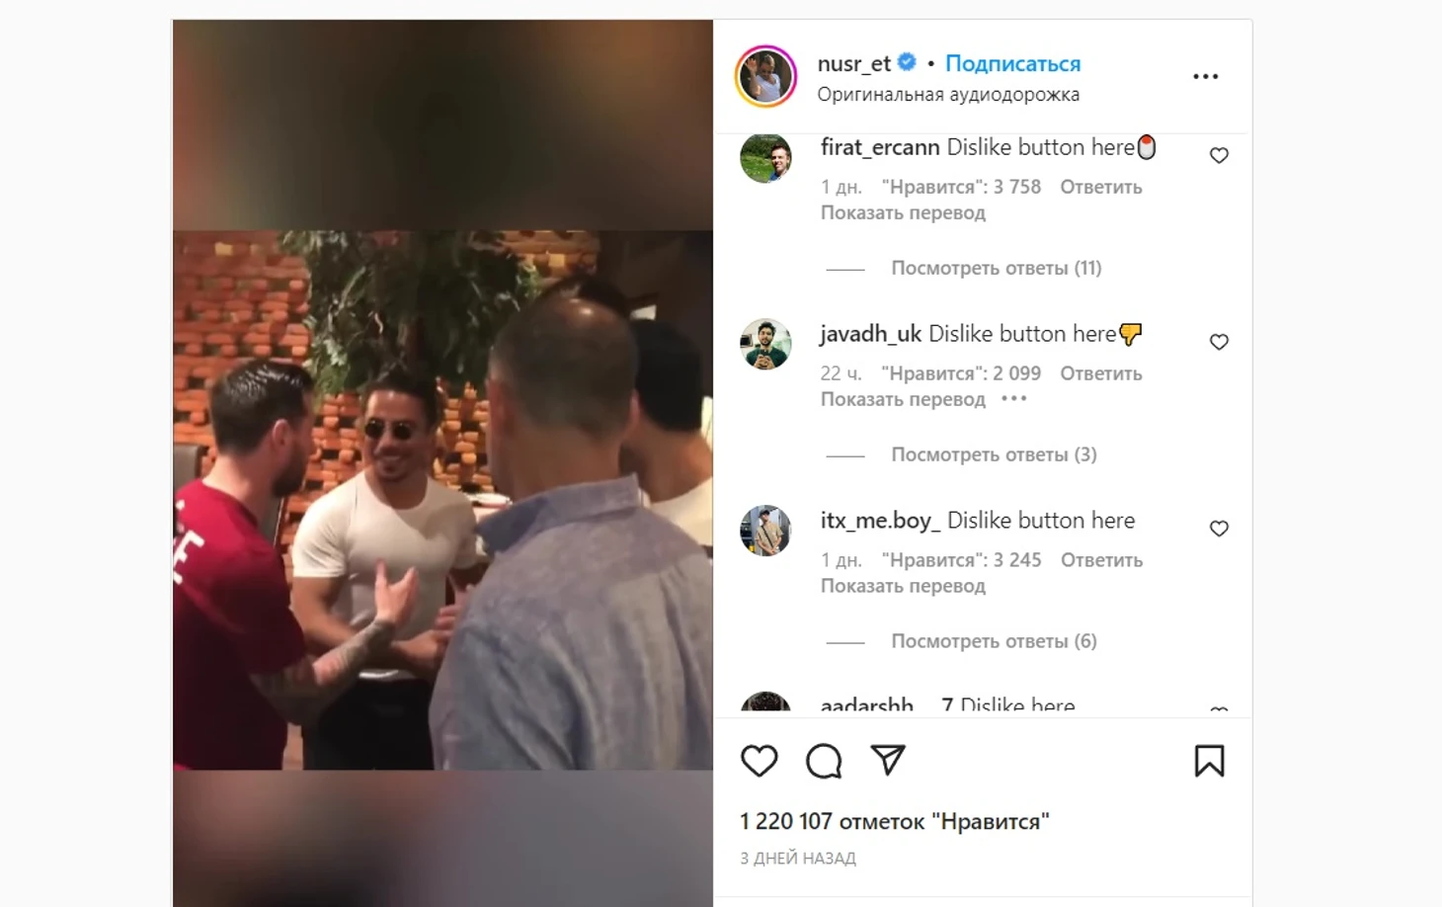Like the post with the heart icon

pyautogui.click(x=759, y=761)
